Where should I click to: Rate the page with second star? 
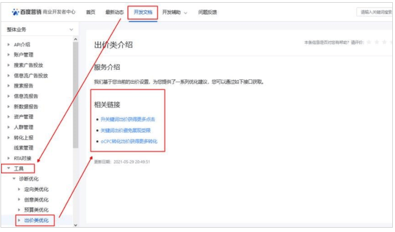pos(377,42)
